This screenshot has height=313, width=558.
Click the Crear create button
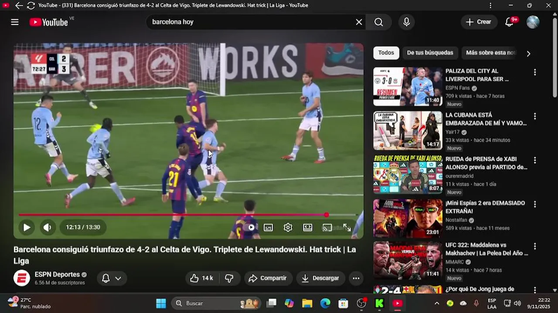pyautogui.click(x=479, y=22)
